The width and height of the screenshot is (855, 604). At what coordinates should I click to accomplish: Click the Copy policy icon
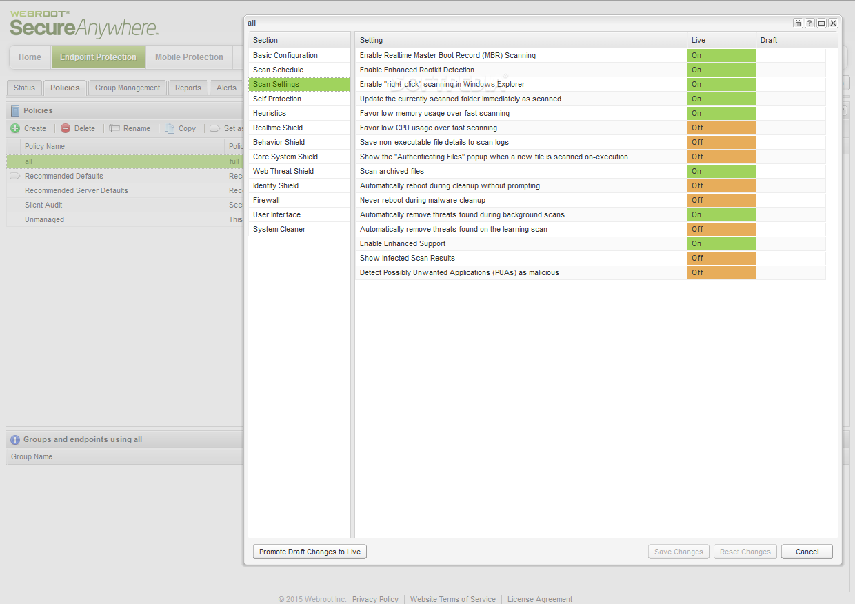tap(170, 128)
